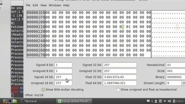Image resolution: width=185 pixels, height=104 pixels.
Task: Open the green file manager launcher
Action: point(15,101)
